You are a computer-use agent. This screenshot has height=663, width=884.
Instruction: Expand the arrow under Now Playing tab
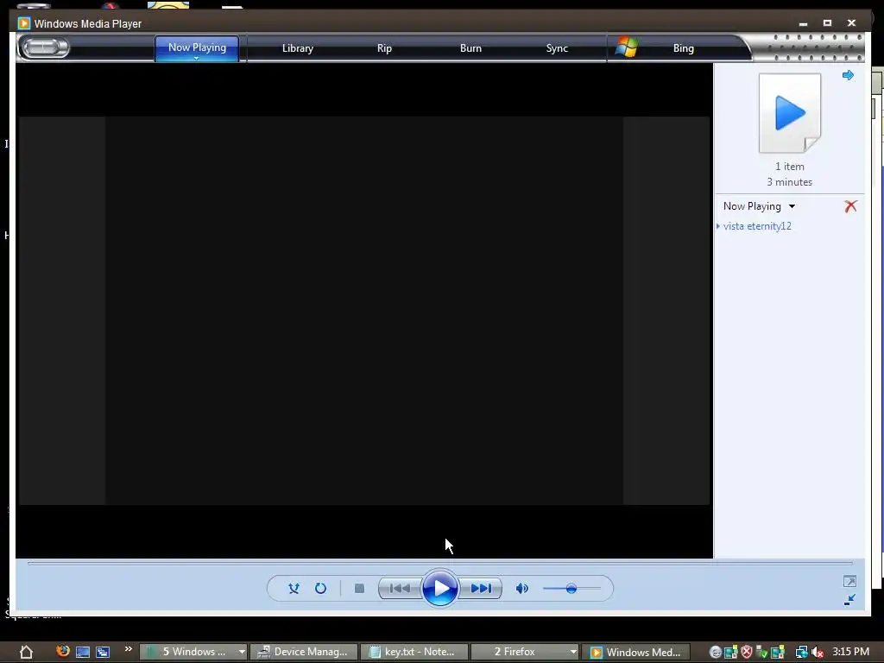[197, 58]
